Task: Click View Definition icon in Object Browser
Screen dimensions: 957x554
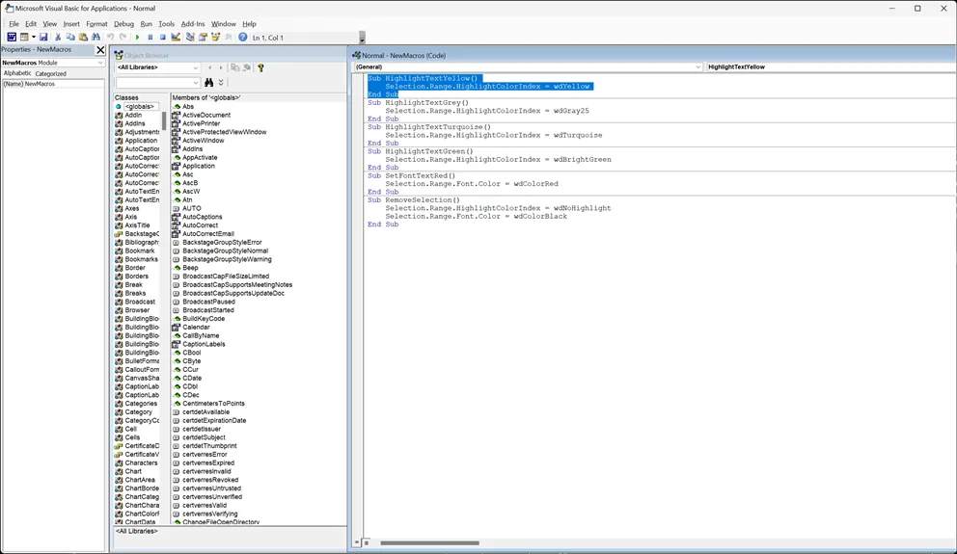Action: tap(247, 67)
